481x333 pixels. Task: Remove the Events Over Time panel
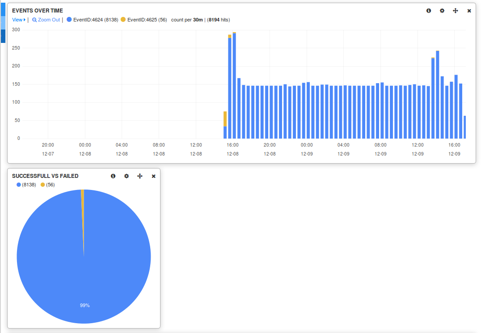[x=469, y=11]
